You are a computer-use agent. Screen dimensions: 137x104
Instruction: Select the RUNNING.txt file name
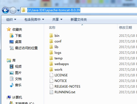tap(65, 92)
